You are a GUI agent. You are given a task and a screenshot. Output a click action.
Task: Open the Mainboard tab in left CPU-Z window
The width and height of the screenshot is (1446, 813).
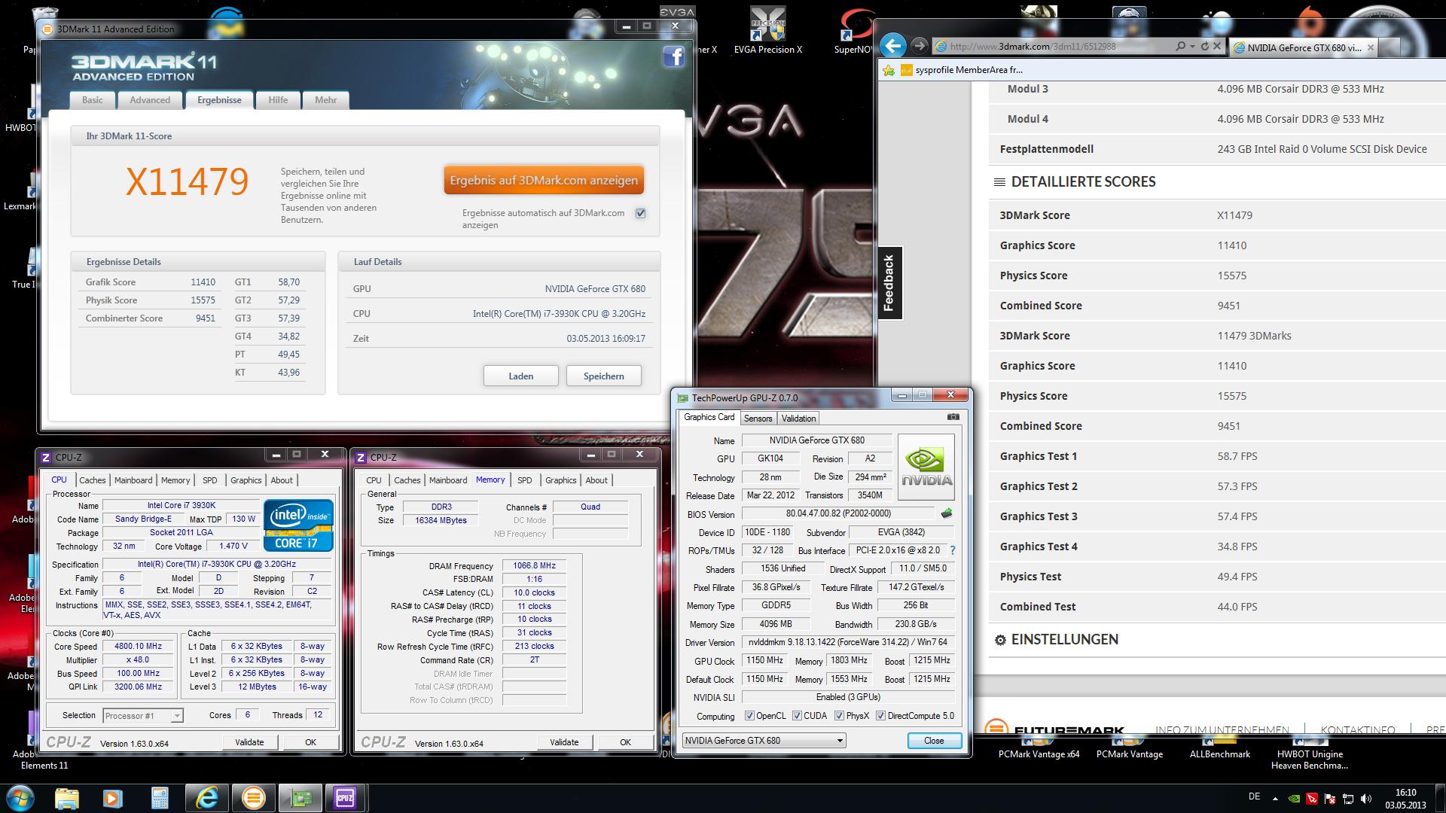(x=133, y=480)
